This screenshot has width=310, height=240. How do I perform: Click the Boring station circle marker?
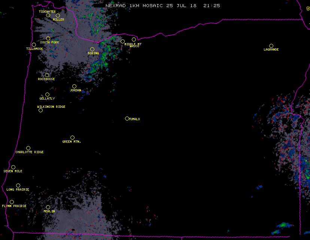(x=92, y=49)
